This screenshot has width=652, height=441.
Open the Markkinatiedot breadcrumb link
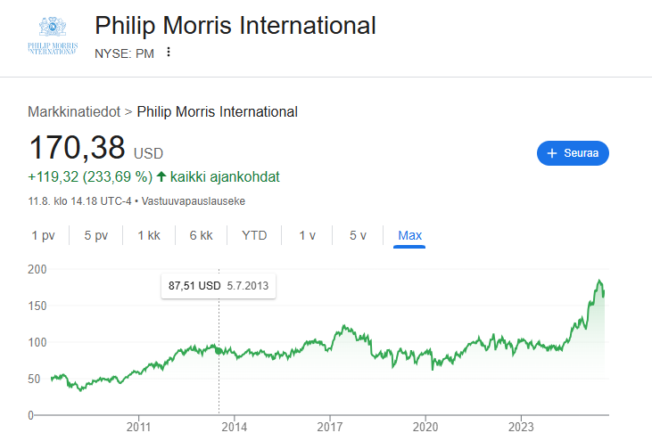74,111
